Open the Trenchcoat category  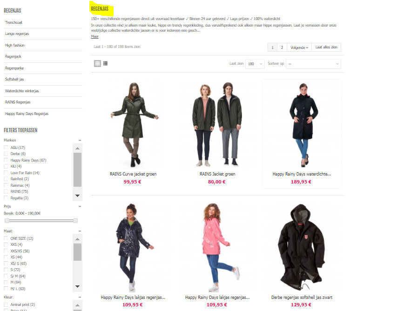[13, 22]
